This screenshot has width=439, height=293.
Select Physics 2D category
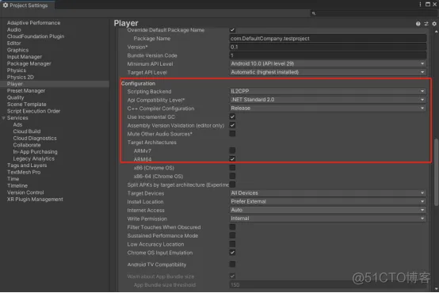click(20, 78)
